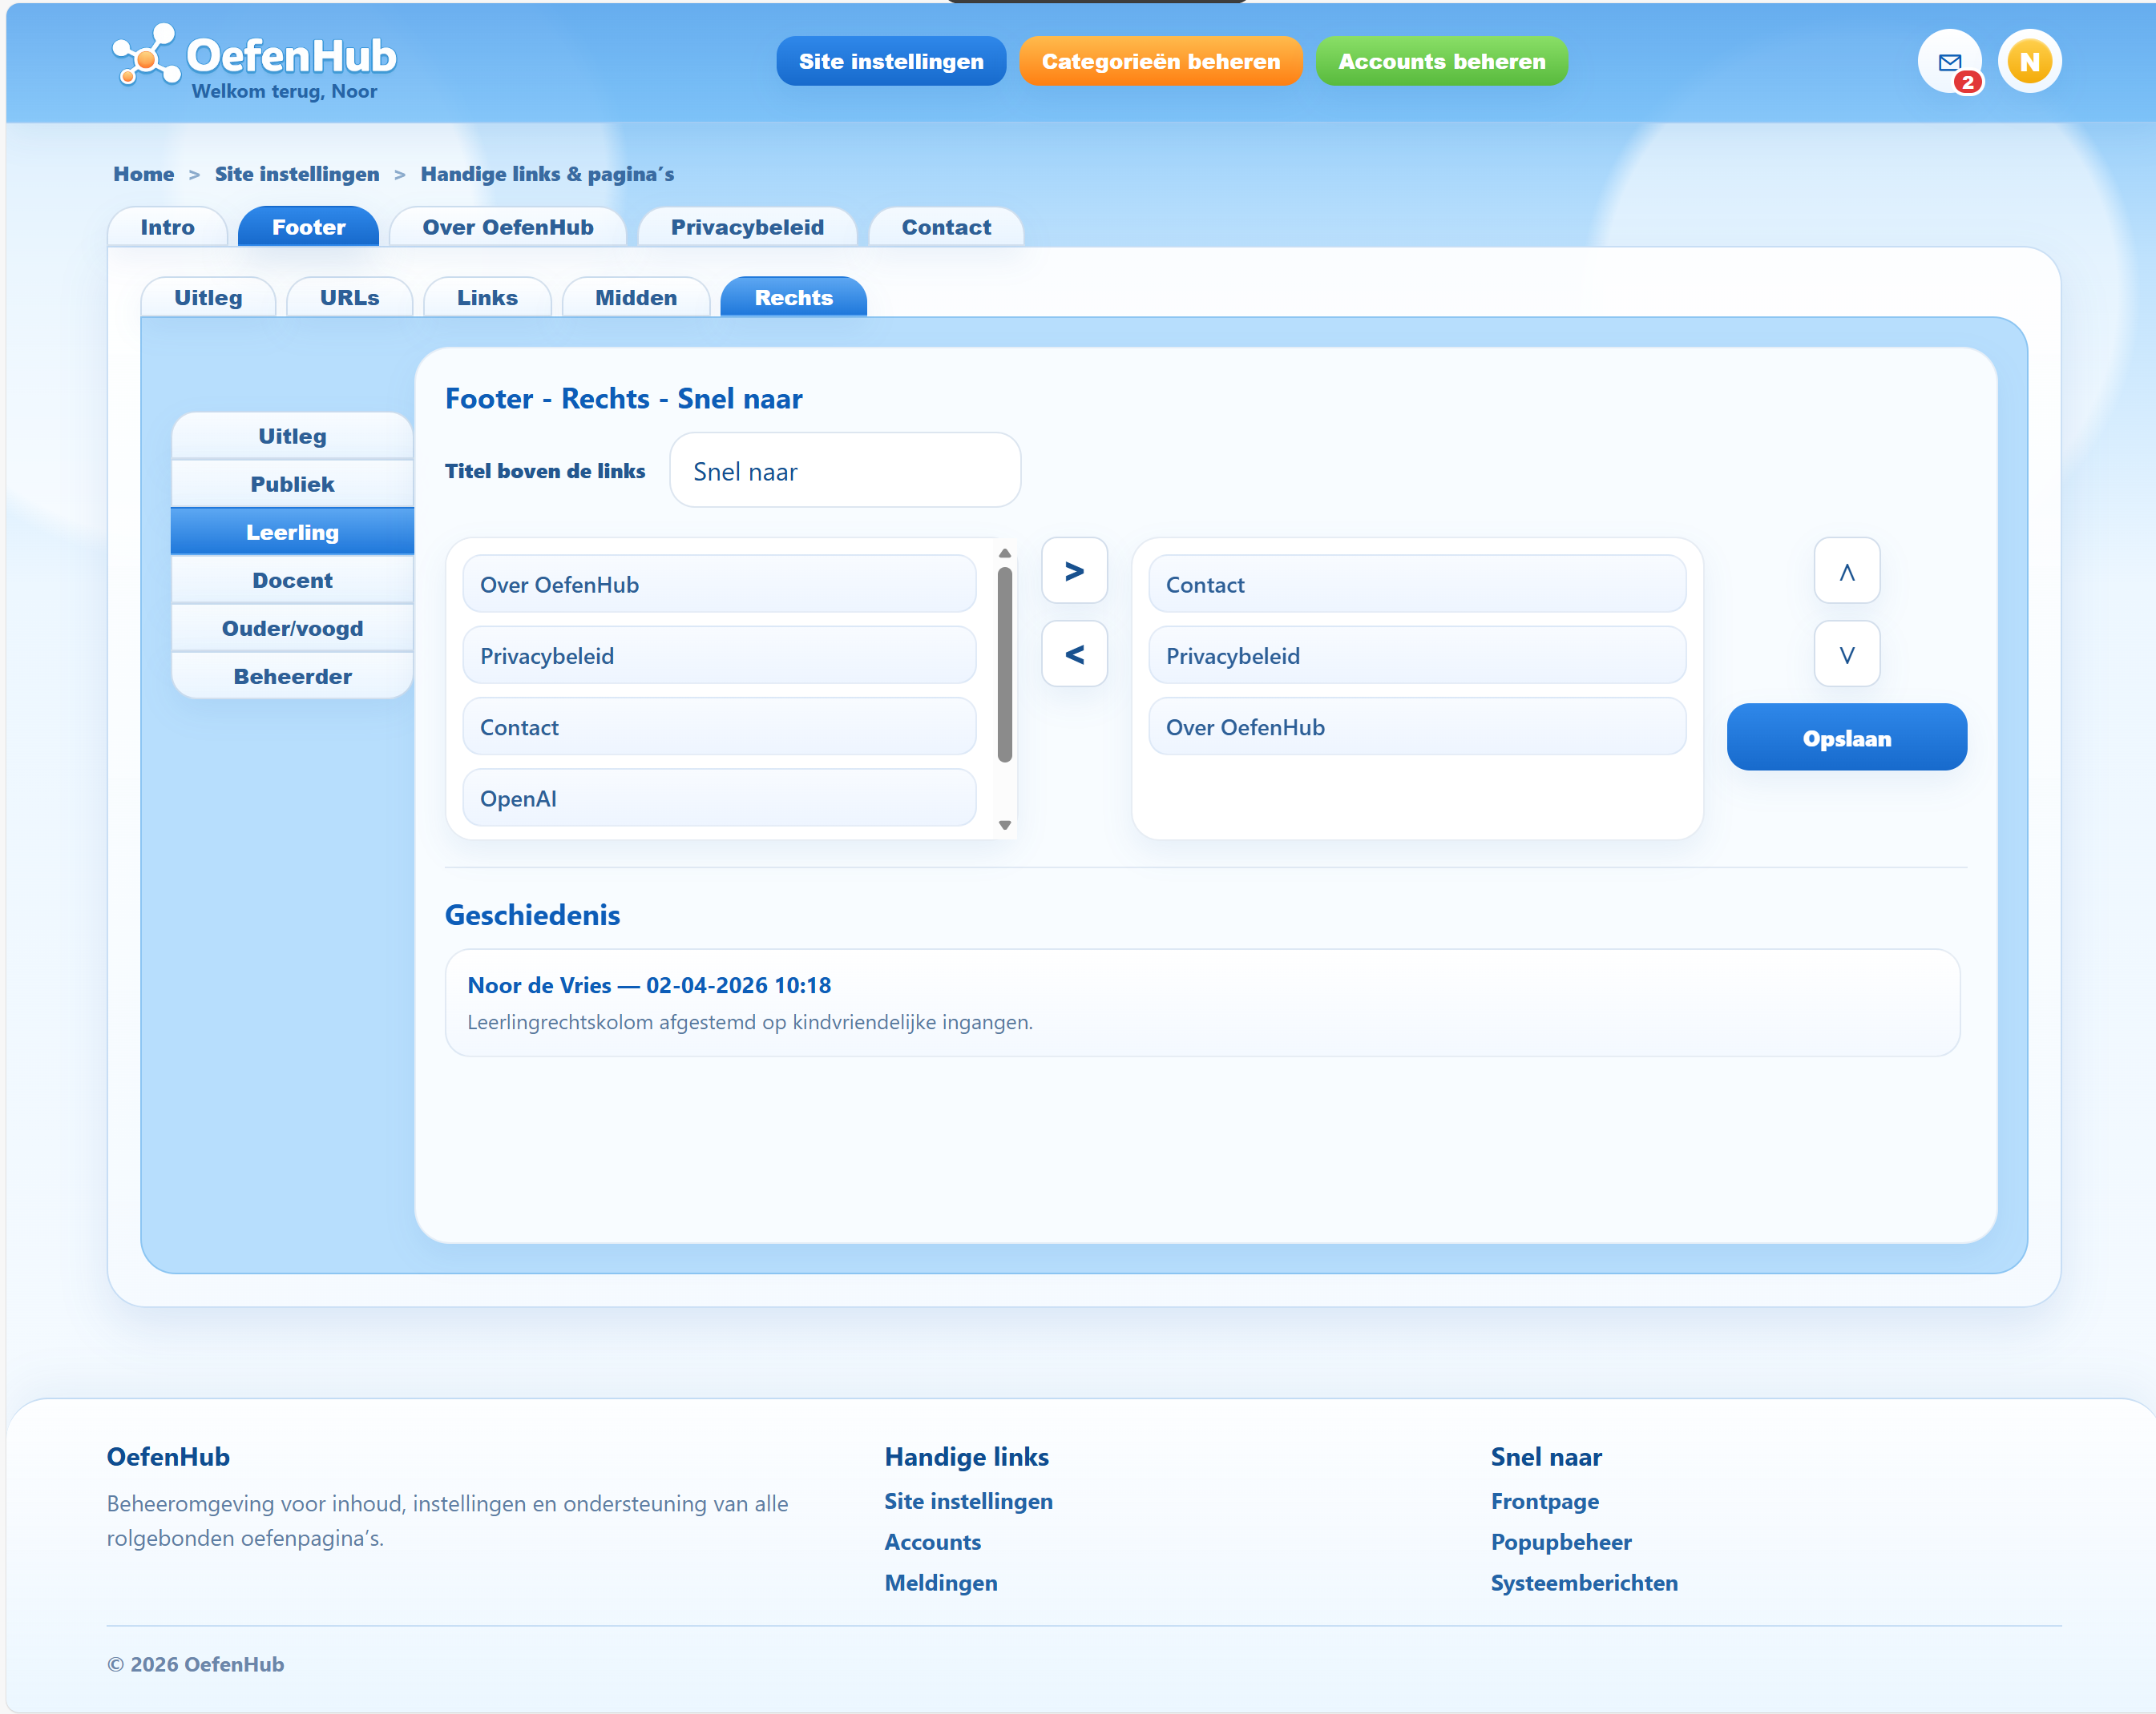Choose Beheerder in the side menu
The height and width of the screenshot is (1714, 2156).
coord(292,676)
